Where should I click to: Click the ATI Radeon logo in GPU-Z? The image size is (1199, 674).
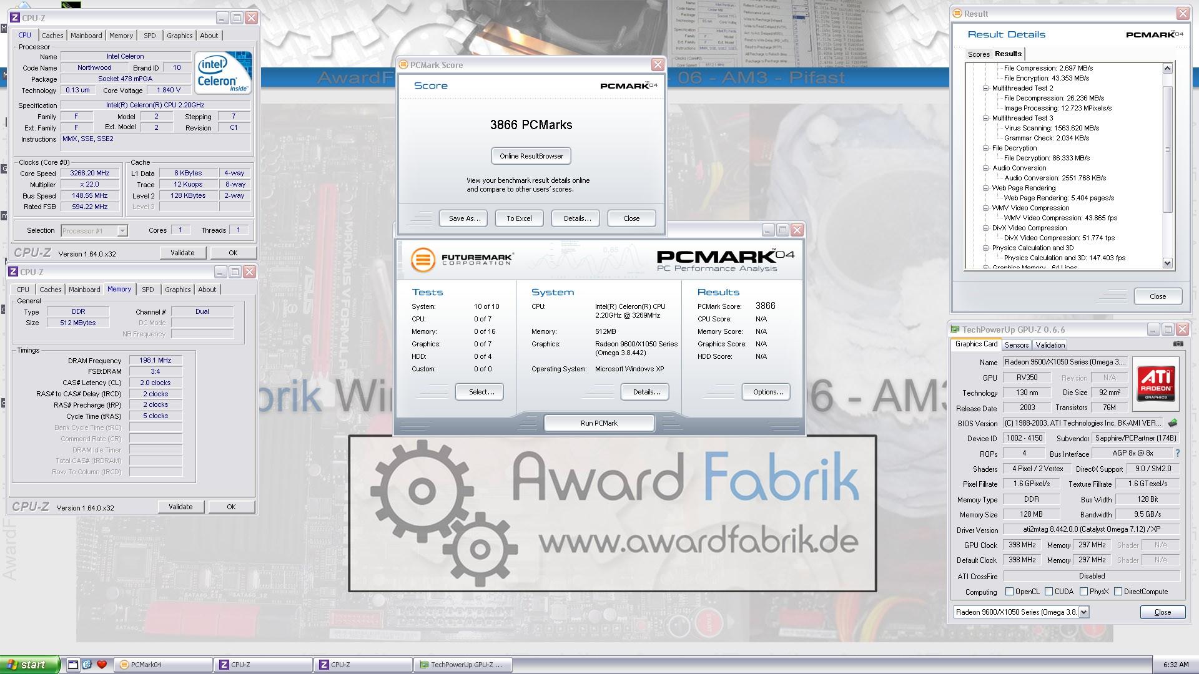pyautogui.click(x=1156, y=384)
